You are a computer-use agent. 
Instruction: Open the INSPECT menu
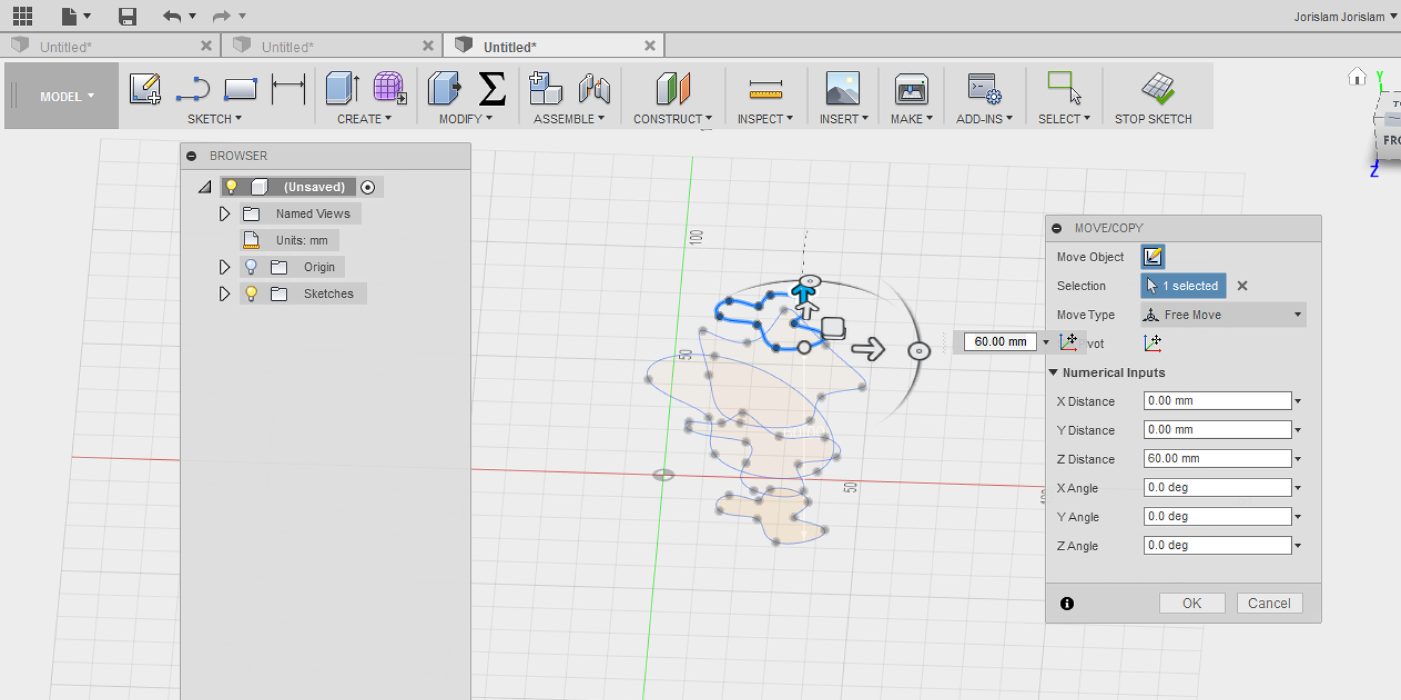(x=766, y=119)
